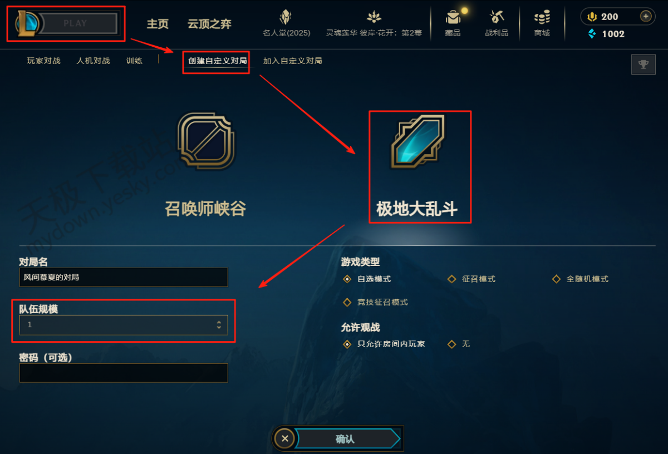Image resolution: width=668 pixels, height=454 pixels.
Task: Select the 召唤师峡谷 map icon
Action: [206, 141]
